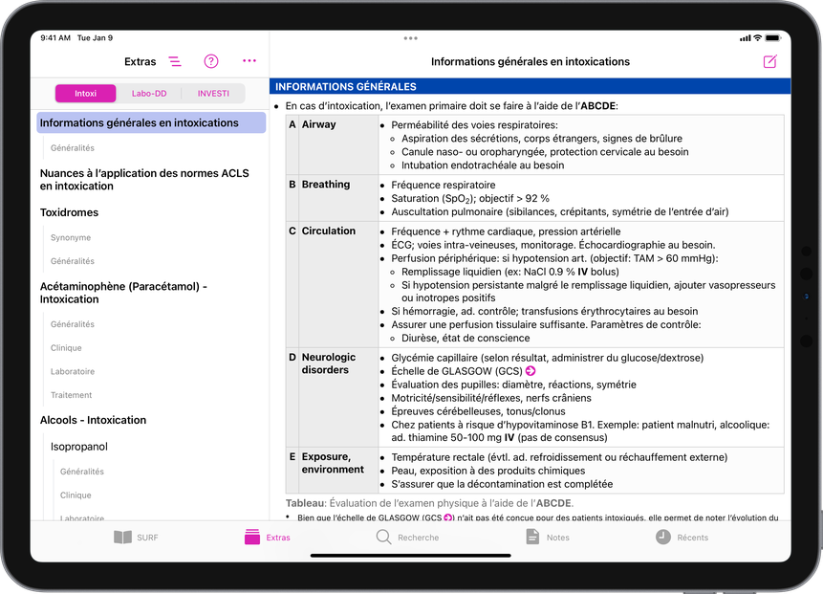Open the GLASGOW (GCS) arrow link in table

point(531,371)
